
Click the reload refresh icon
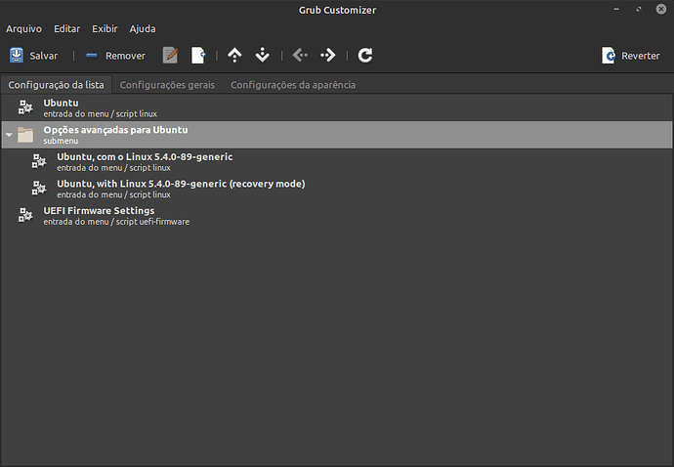[x=365, y=56]
